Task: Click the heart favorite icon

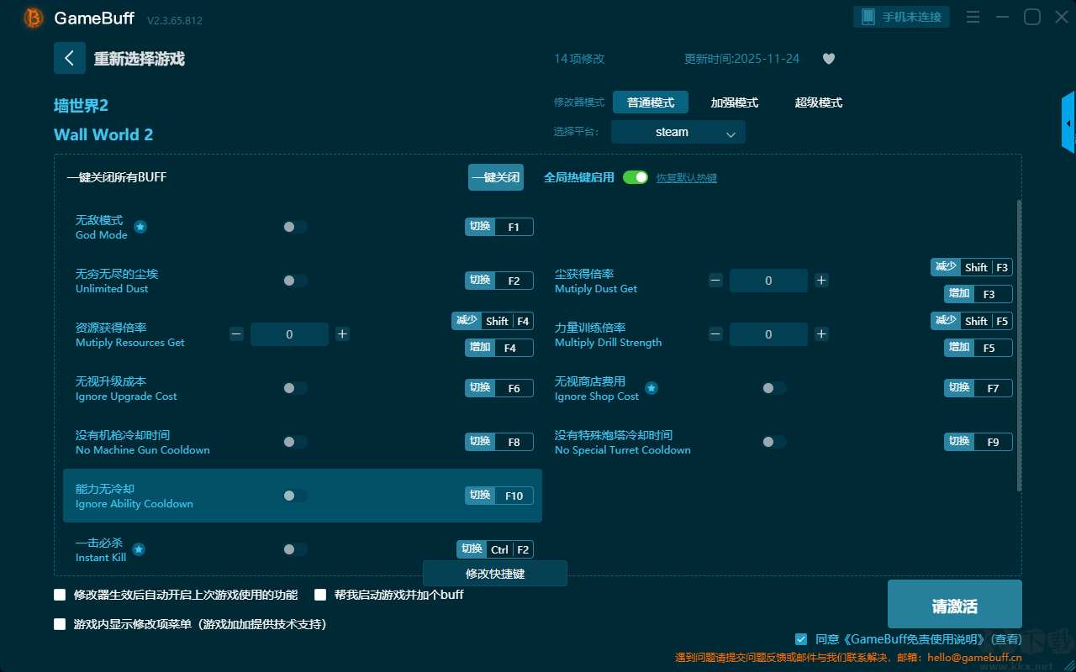Action: tap(829, 59)
